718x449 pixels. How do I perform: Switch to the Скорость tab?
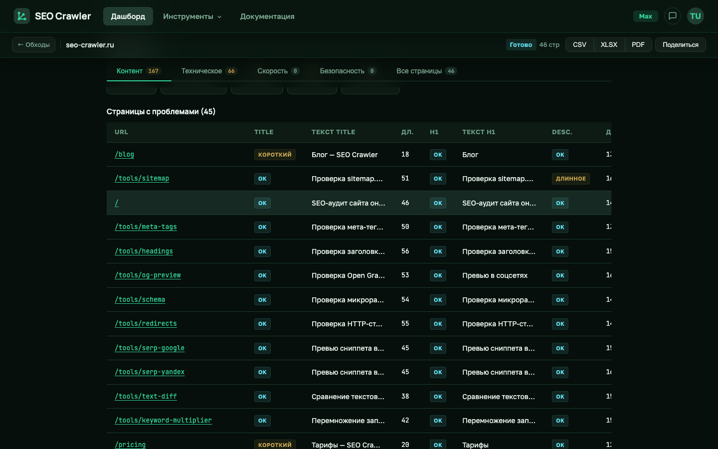(x=278, y=71)
